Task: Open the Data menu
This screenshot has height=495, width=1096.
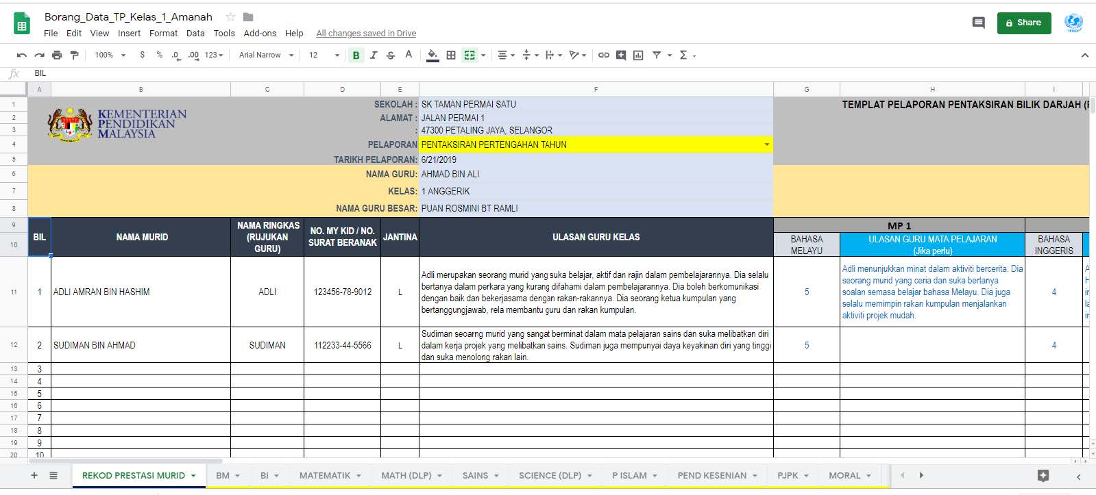Action: [x=195, y=33]
